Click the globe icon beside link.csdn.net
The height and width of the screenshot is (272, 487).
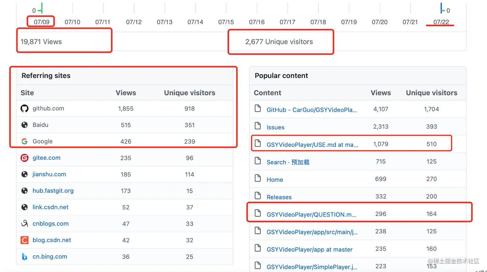click(24, 207)
